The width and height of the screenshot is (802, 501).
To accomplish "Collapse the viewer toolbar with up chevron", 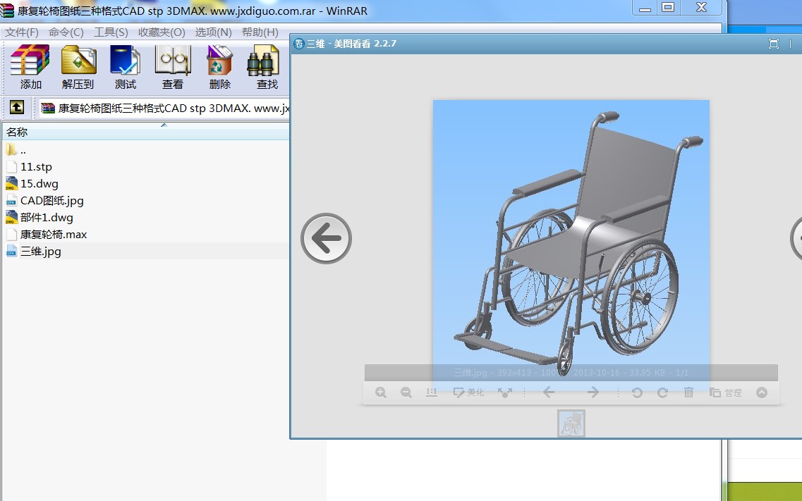I will click(762, 392).
